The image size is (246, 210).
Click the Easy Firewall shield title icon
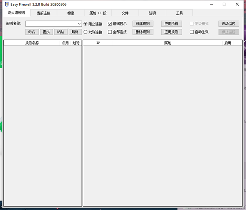pyautogui.click(x=7, y=4)
